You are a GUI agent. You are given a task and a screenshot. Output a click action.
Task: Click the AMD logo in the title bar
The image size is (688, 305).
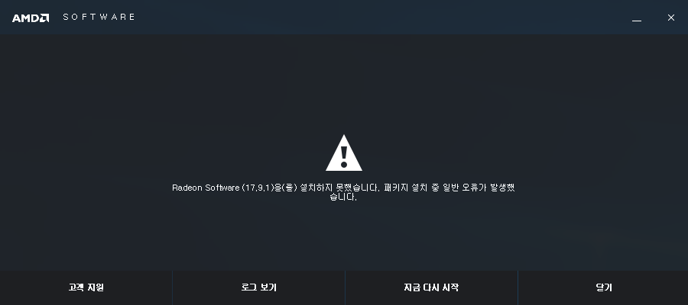point(31,18)
